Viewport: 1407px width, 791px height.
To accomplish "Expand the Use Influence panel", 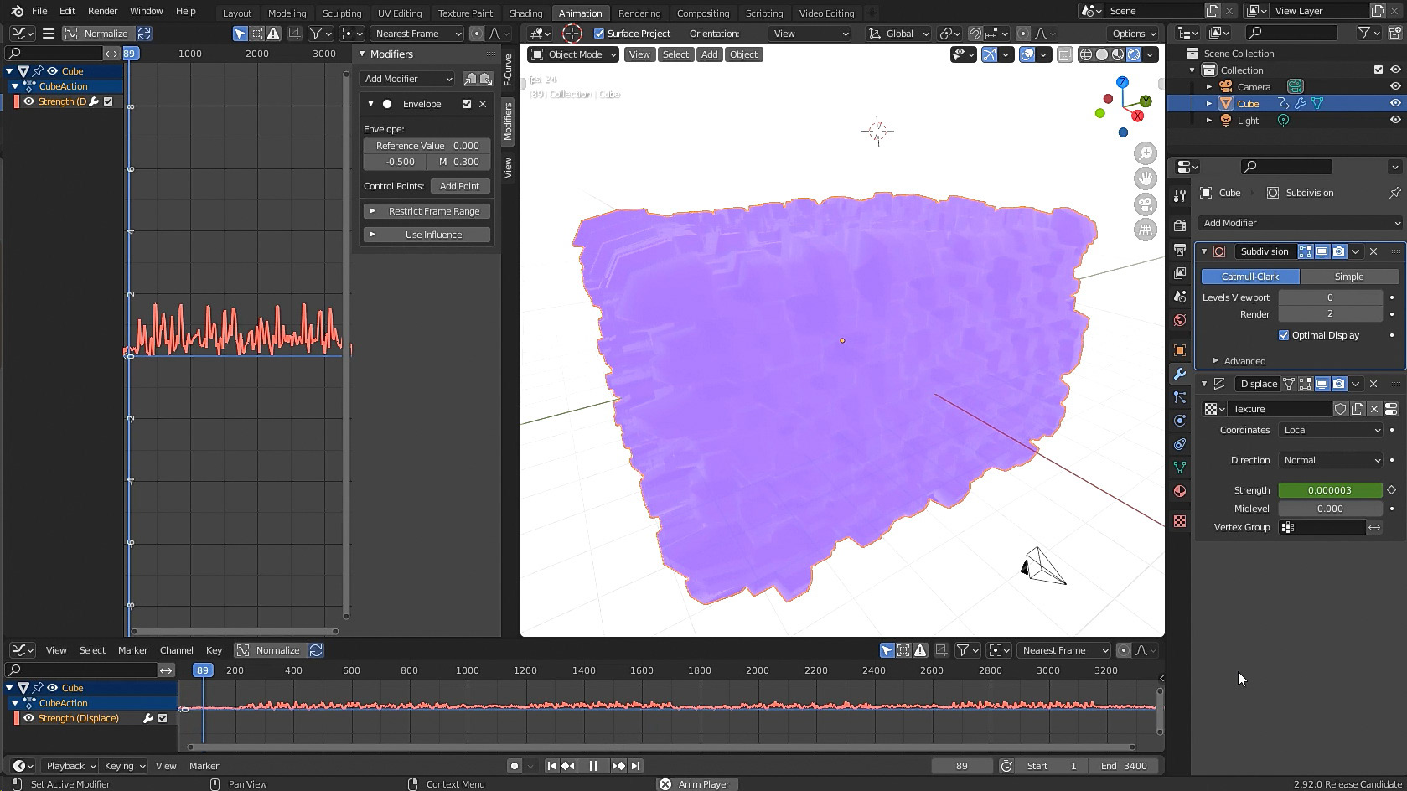I will pos(427,235).
